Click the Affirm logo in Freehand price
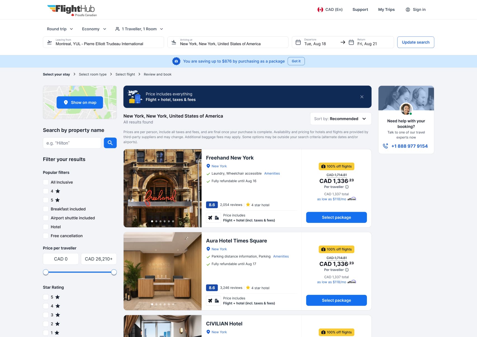This screenshot has height=337, width=477. [352, 199]
